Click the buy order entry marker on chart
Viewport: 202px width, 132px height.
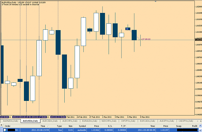(x=127, y=29)
